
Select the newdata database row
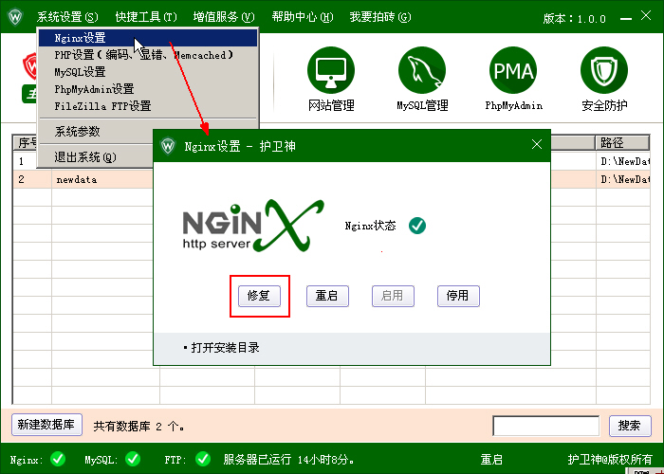(x=84, y=179)
